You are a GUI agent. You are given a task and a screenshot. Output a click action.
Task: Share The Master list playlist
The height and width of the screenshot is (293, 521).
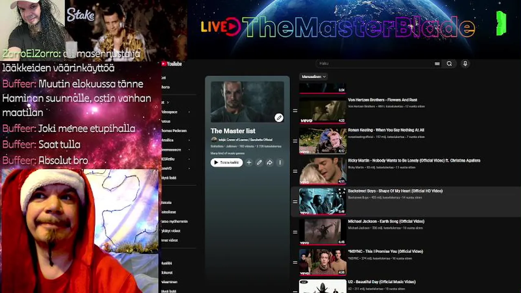[x=269, y=162]
